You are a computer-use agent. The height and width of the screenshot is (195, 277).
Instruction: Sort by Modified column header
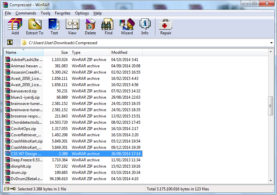pyautogui.click(x=126, y=52)
